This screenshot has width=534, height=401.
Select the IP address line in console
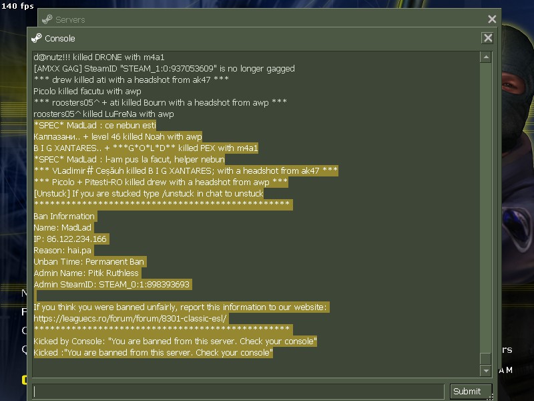click(71, 239)
